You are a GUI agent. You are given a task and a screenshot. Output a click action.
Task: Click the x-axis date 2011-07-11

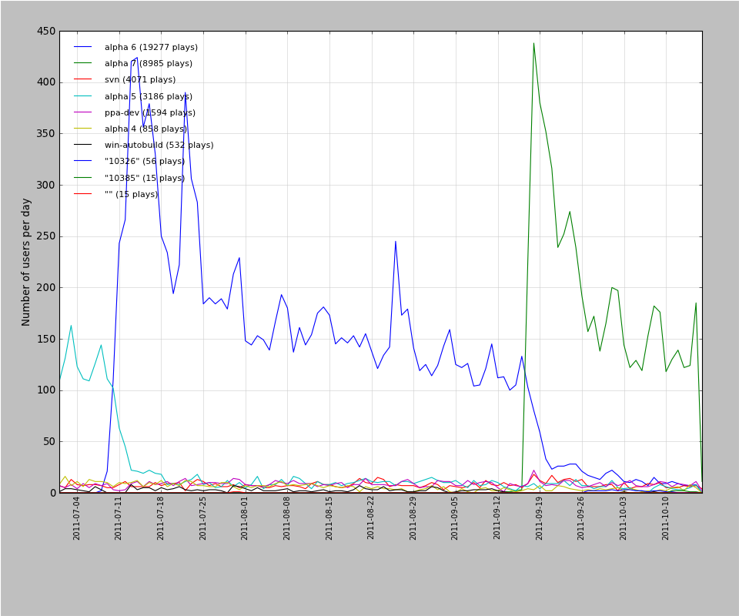[119, 518]
